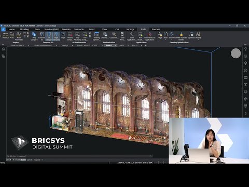
Task: Click the Area inquiry tool
Action: point(12,35)
